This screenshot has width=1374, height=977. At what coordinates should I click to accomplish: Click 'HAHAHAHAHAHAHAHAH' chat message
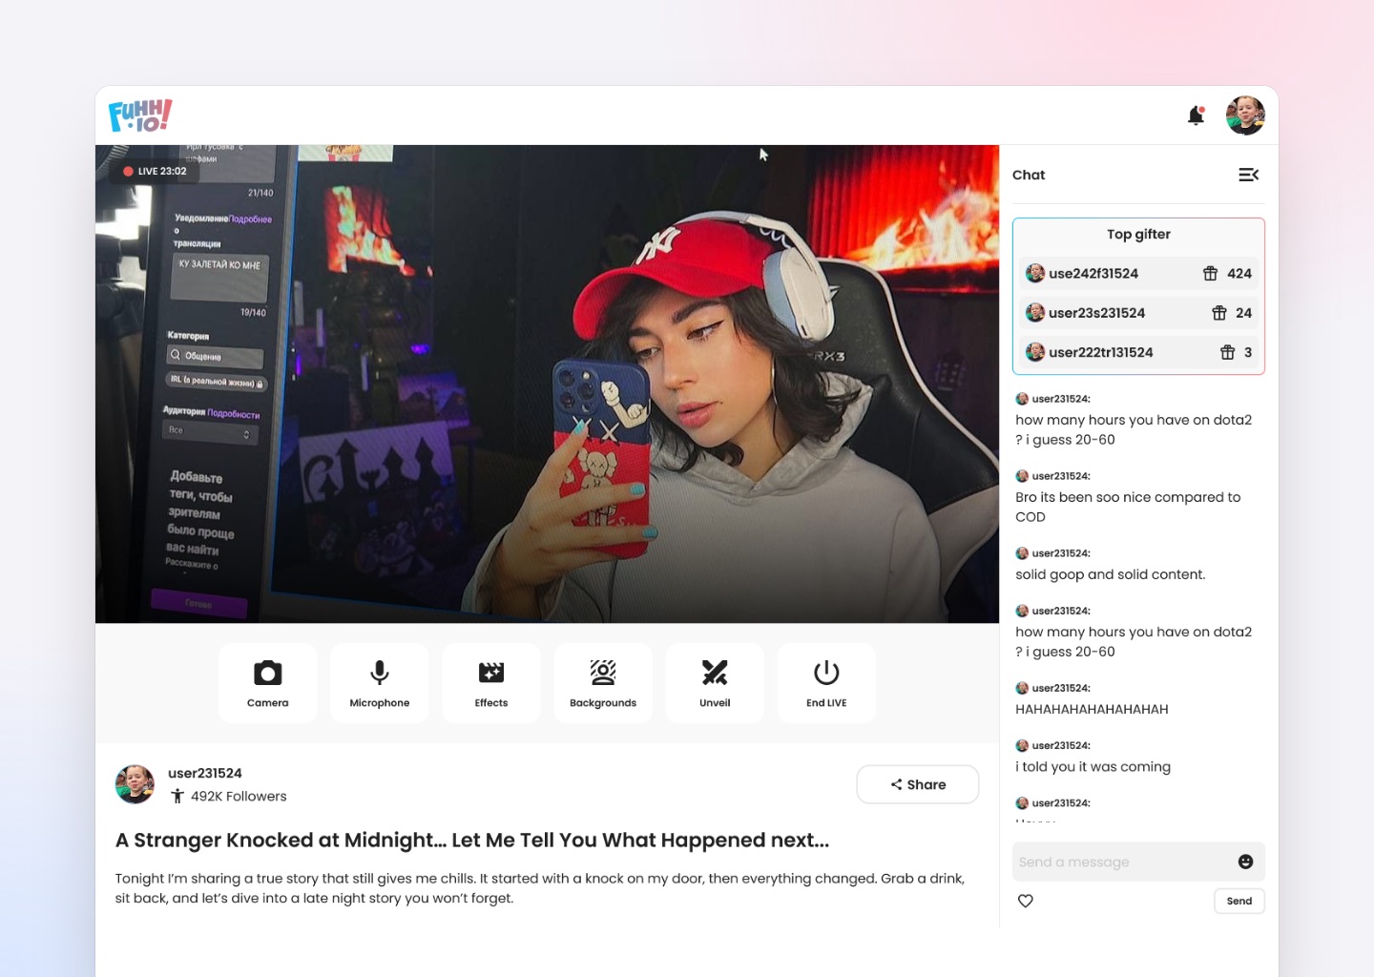tap(1092, 709)
